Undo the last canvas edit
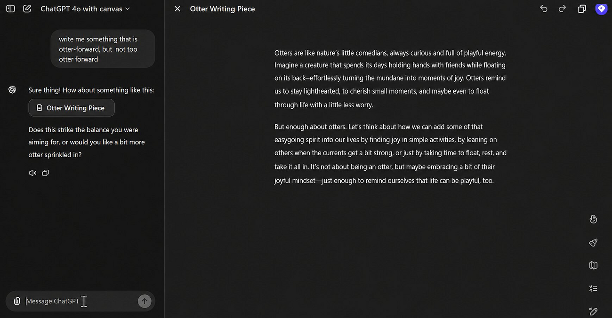The width and height of the screenshot is (612, 318). (x=544, y=8)
